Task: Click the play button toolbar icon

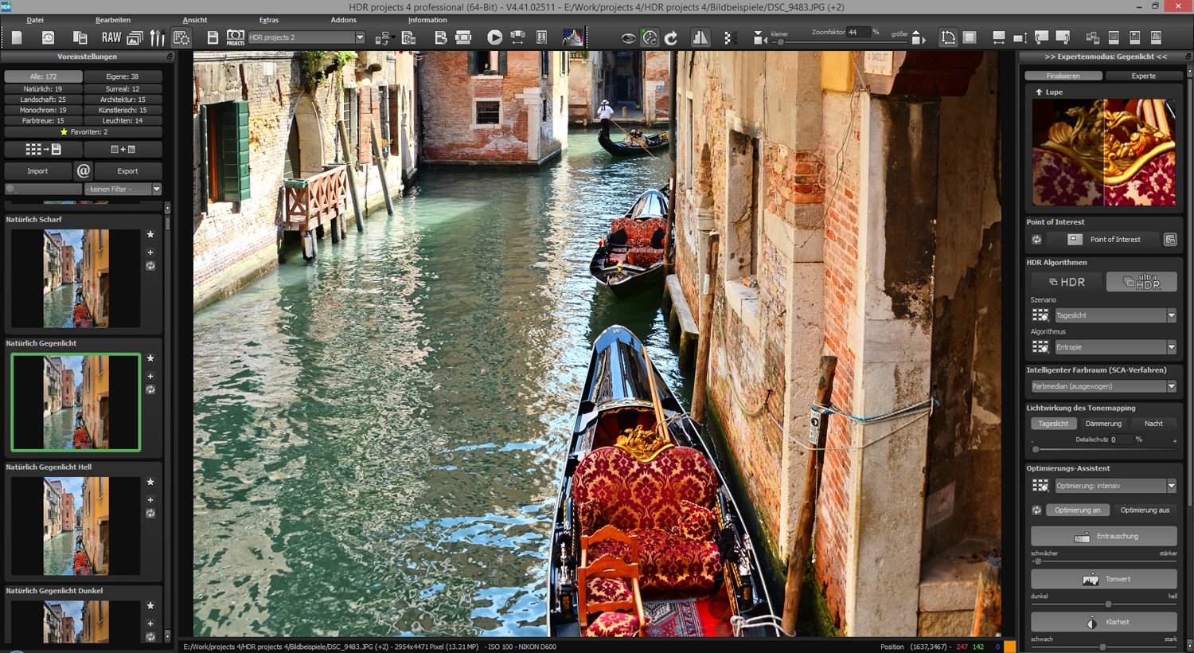Action: tap(494, 37)
